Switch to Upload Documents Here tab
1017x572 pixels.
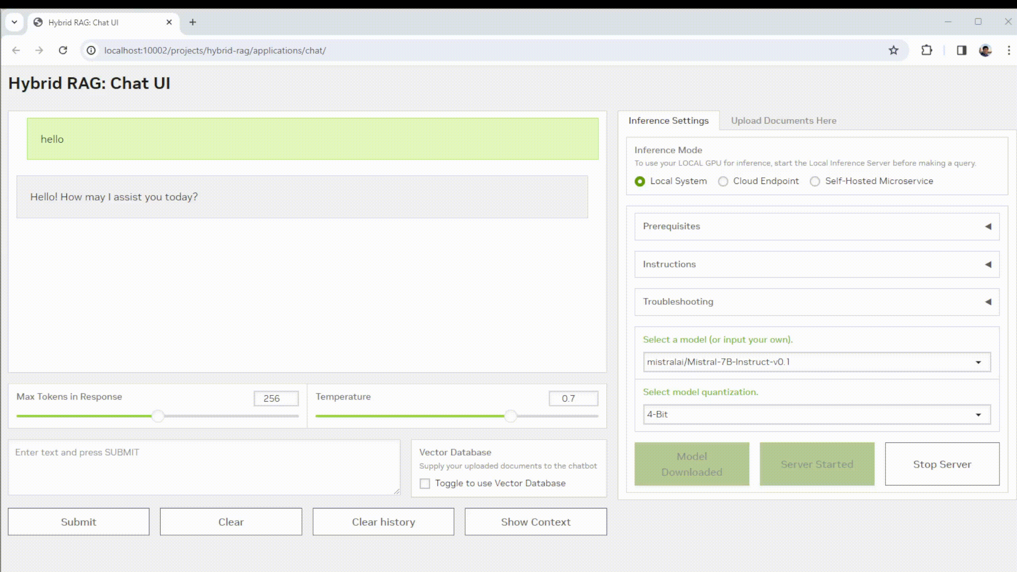[x=783, y=121]
